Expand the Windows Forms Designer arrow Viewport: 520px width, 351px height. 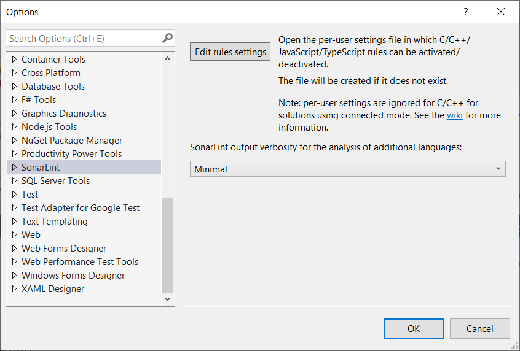pyautogui.click(x=14, y=276)
